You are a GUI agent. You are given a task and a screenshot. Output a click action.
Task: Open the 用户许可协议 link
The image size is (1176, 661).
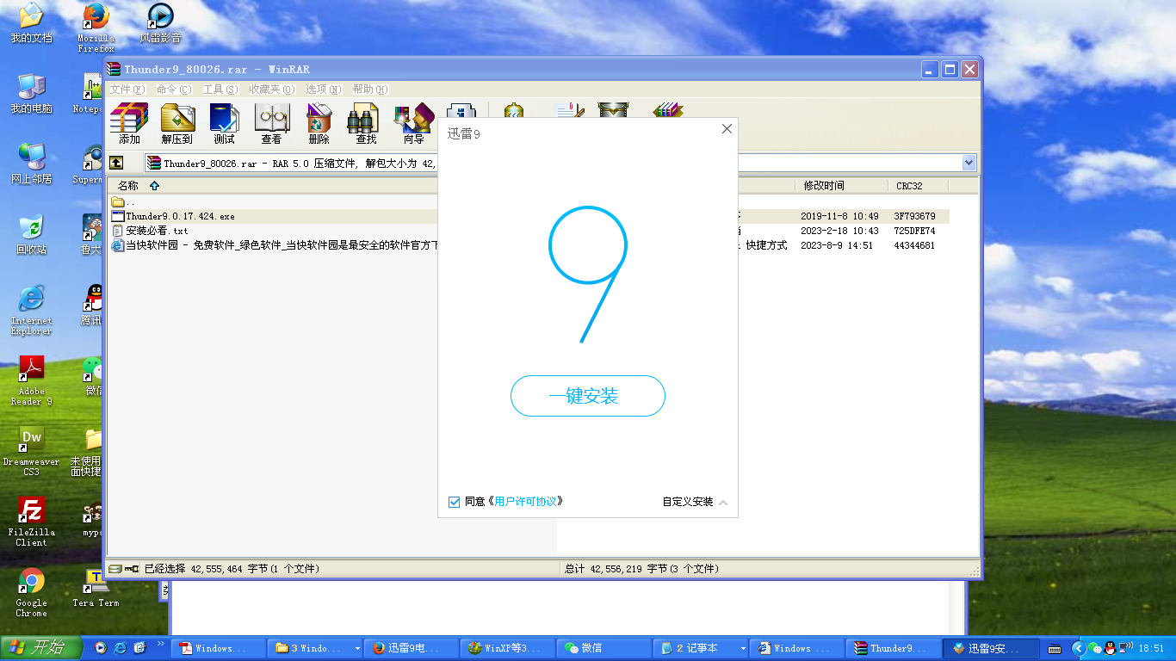click(525, 502)
